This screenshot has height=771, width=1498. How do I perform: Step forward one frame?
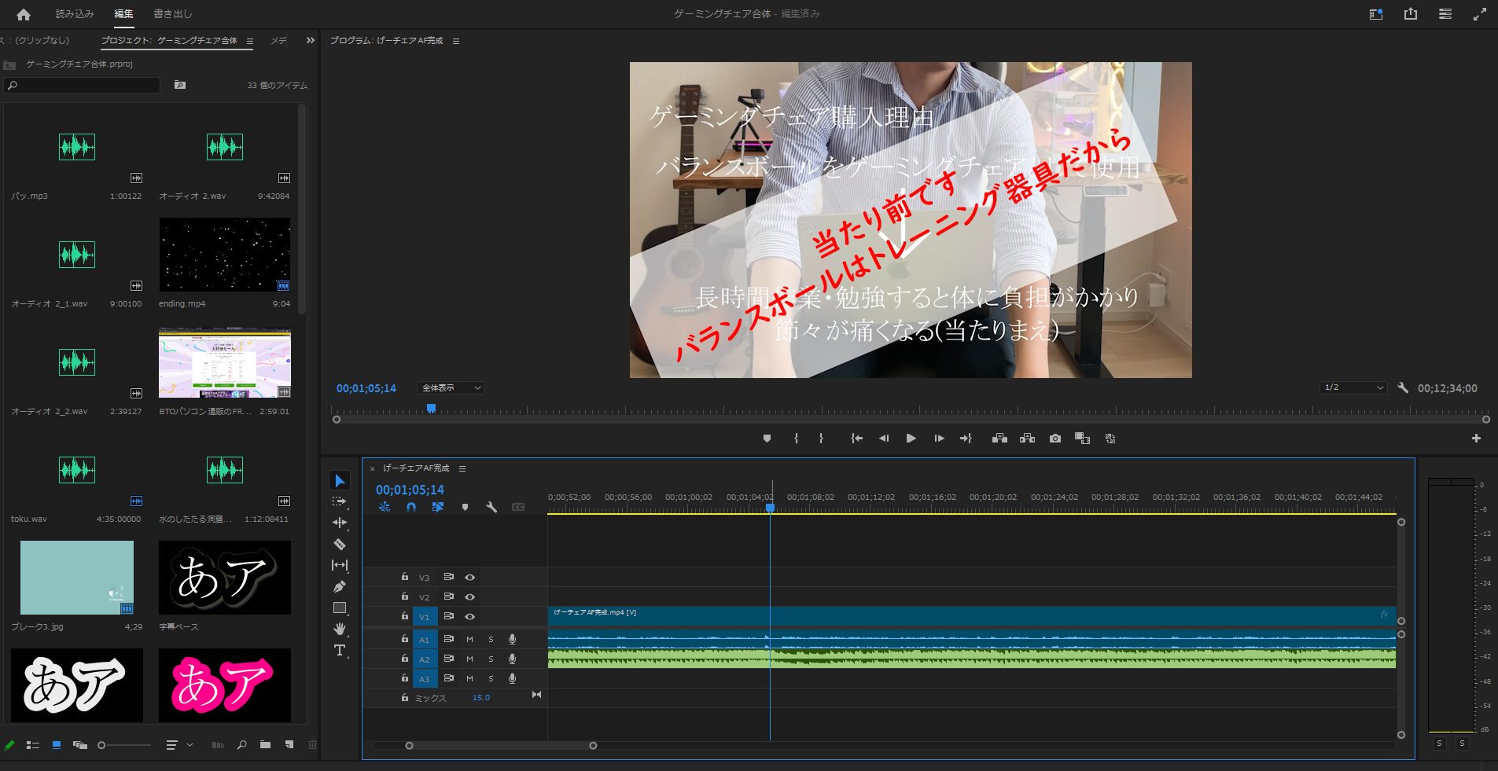[939, 439]
